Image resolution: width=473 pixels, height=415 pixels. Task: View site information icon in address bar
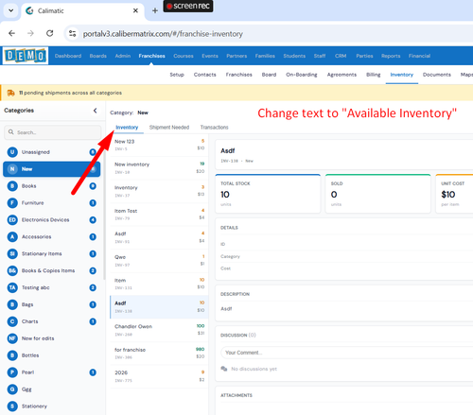[x=73, y=33]
